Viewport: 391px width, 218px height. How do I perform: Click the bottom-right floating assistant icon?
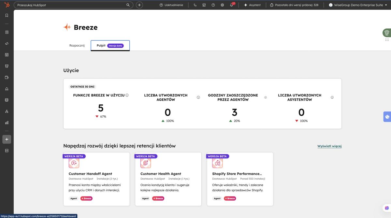[387, 208]
